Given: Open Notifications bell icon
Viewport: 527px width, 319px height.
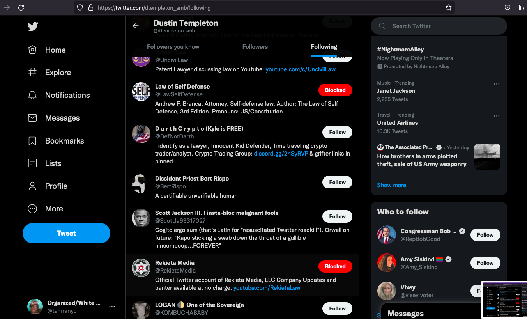Looking at the screenshot, I should tap(32, 95).
